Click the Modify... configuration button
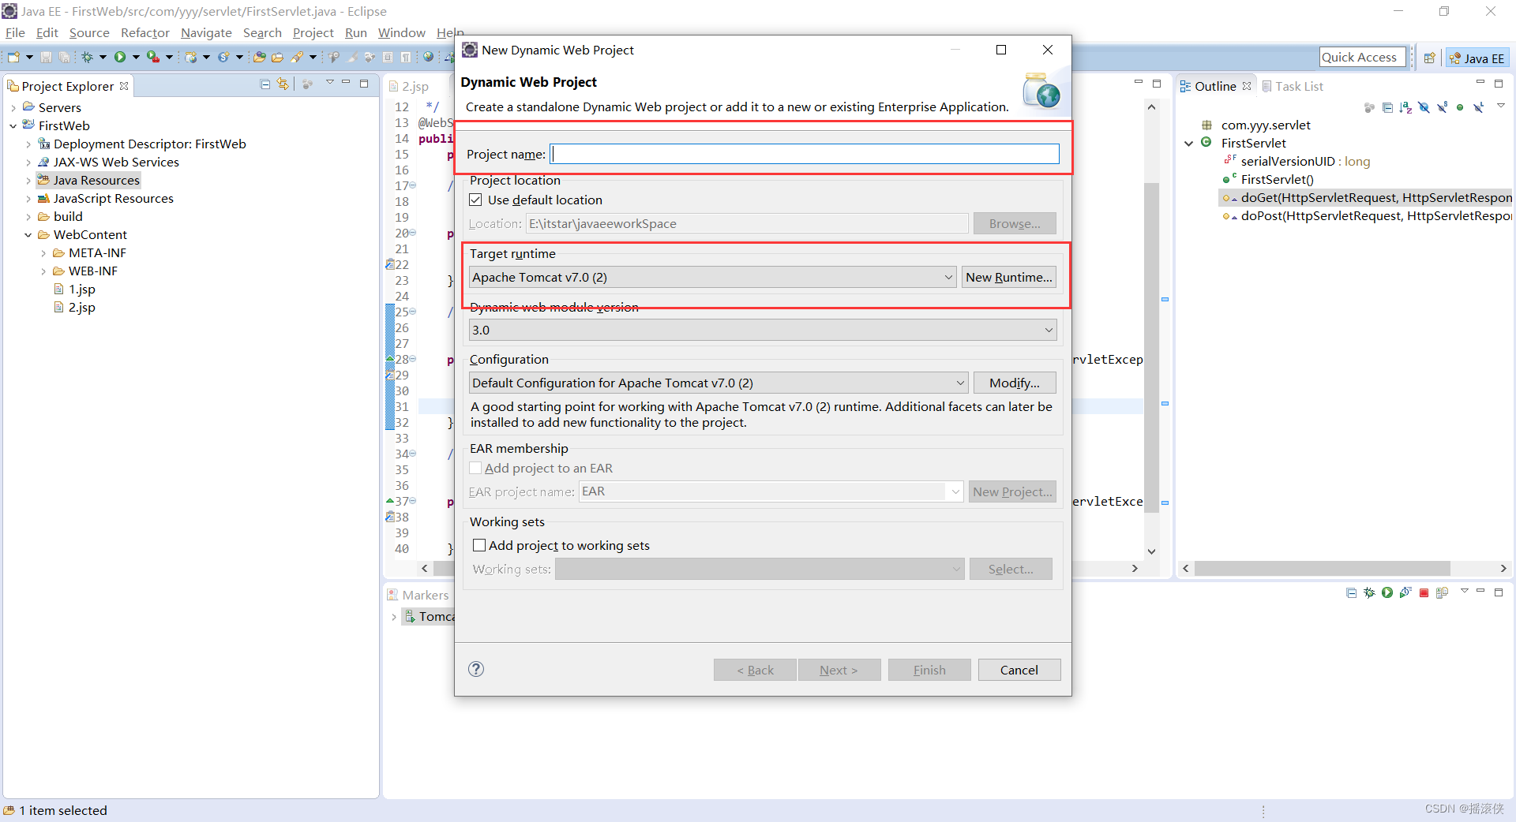Viewport: 1516px width, 822px height. tap(1015, 383)
